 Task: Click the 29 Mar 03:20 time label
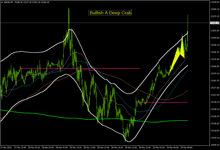159,148
